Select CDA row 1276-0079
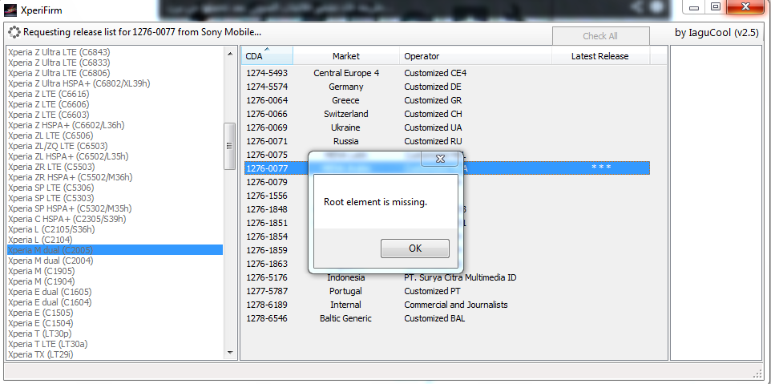The image size is (771, 384). (x=447, y=182)
